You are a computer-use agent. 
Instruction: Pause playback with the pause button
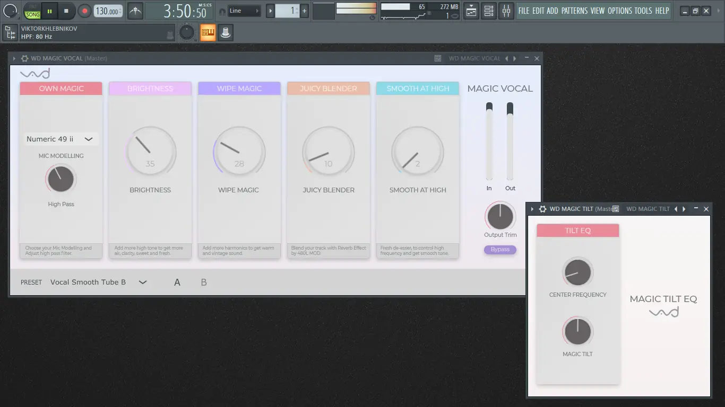point(49,11)
